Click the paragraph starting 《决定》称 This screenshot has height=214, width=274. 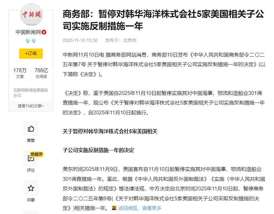(164, 103)
